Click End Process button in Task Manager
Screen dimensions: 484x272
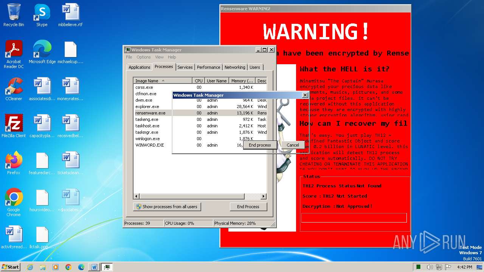248,207
